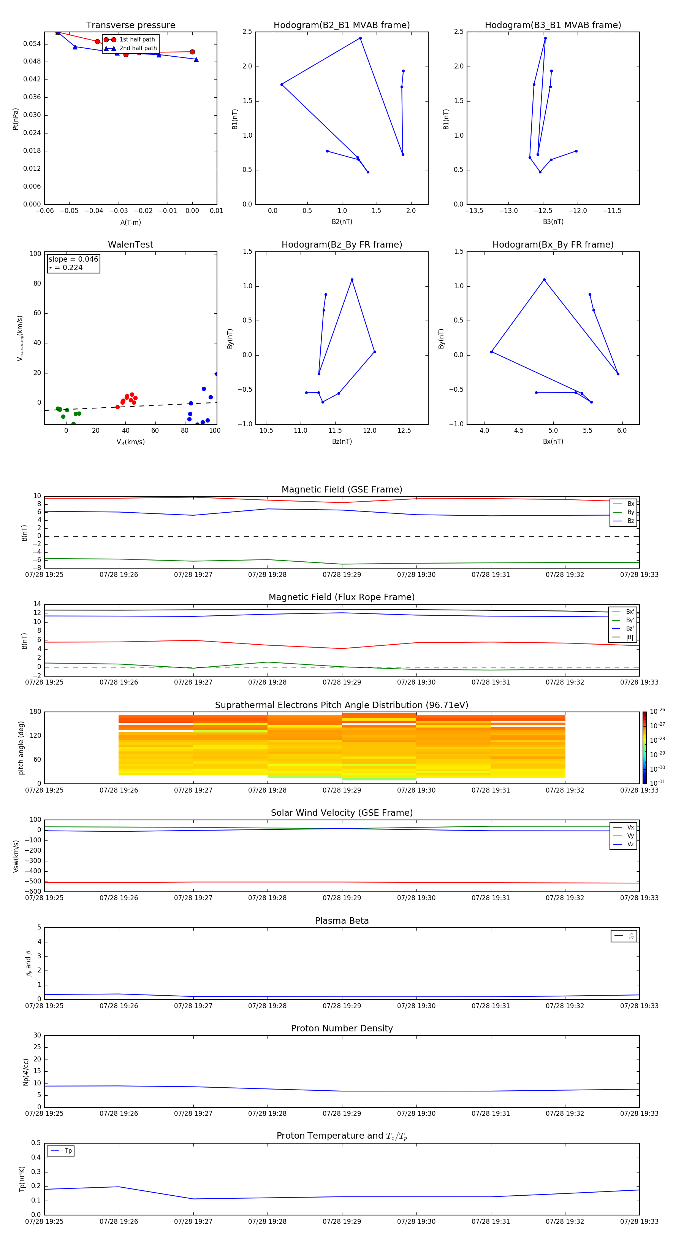Viewport: 684px width, 1255px height.
Task: Click the pitch angle color bar scale
Action: (644, 748)
